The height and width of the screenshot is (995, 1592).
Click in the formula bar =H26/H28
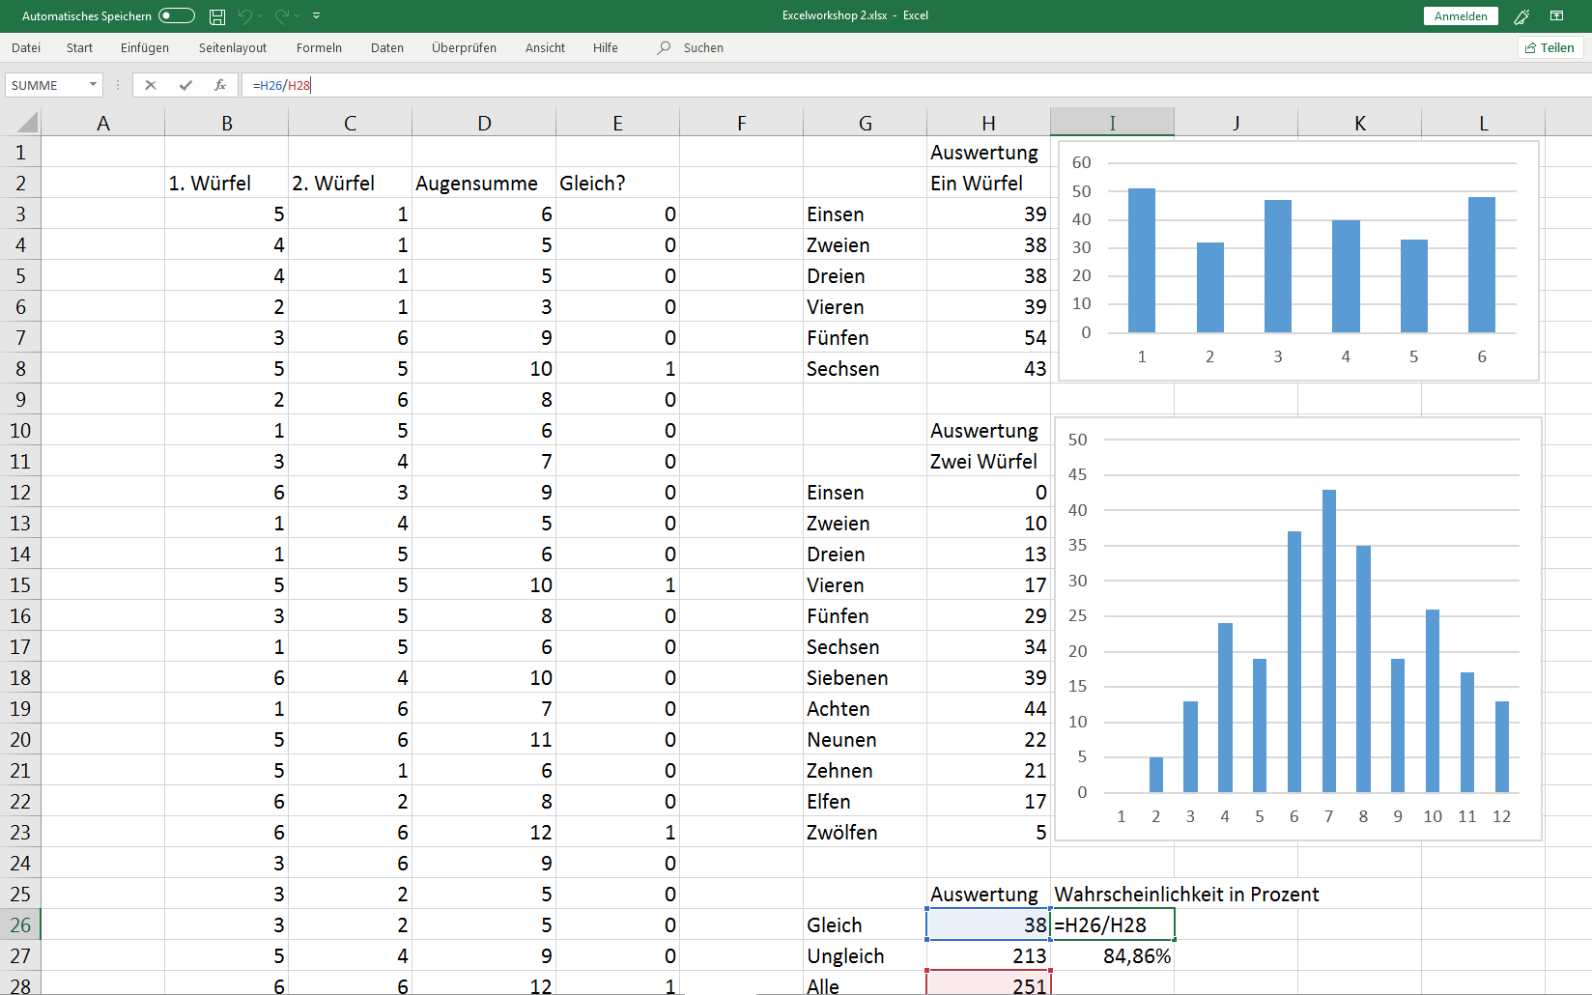tap(916, 85)
